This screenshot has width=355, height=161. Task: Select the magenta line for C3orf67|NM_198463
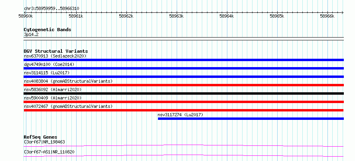coord(183,145)
